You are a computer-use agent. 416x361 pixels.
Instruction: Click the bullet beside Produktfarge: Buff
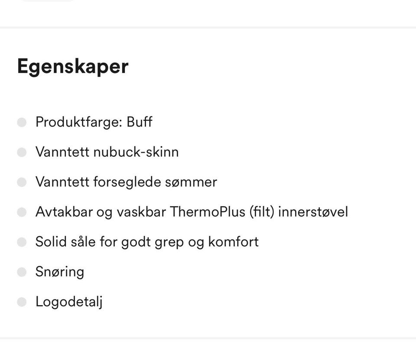pyautogui.click(x=22, y=122)
